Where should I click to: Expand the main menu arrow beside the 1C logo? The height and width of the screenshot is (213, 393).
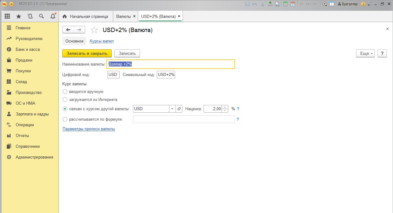click(11, 4)
